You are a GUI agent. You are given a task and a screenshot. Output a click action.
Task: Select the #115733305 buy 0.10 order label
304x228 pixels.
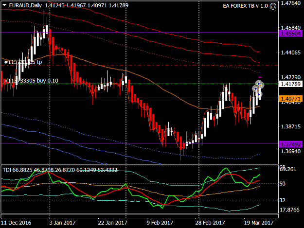[x=31, y=81]
